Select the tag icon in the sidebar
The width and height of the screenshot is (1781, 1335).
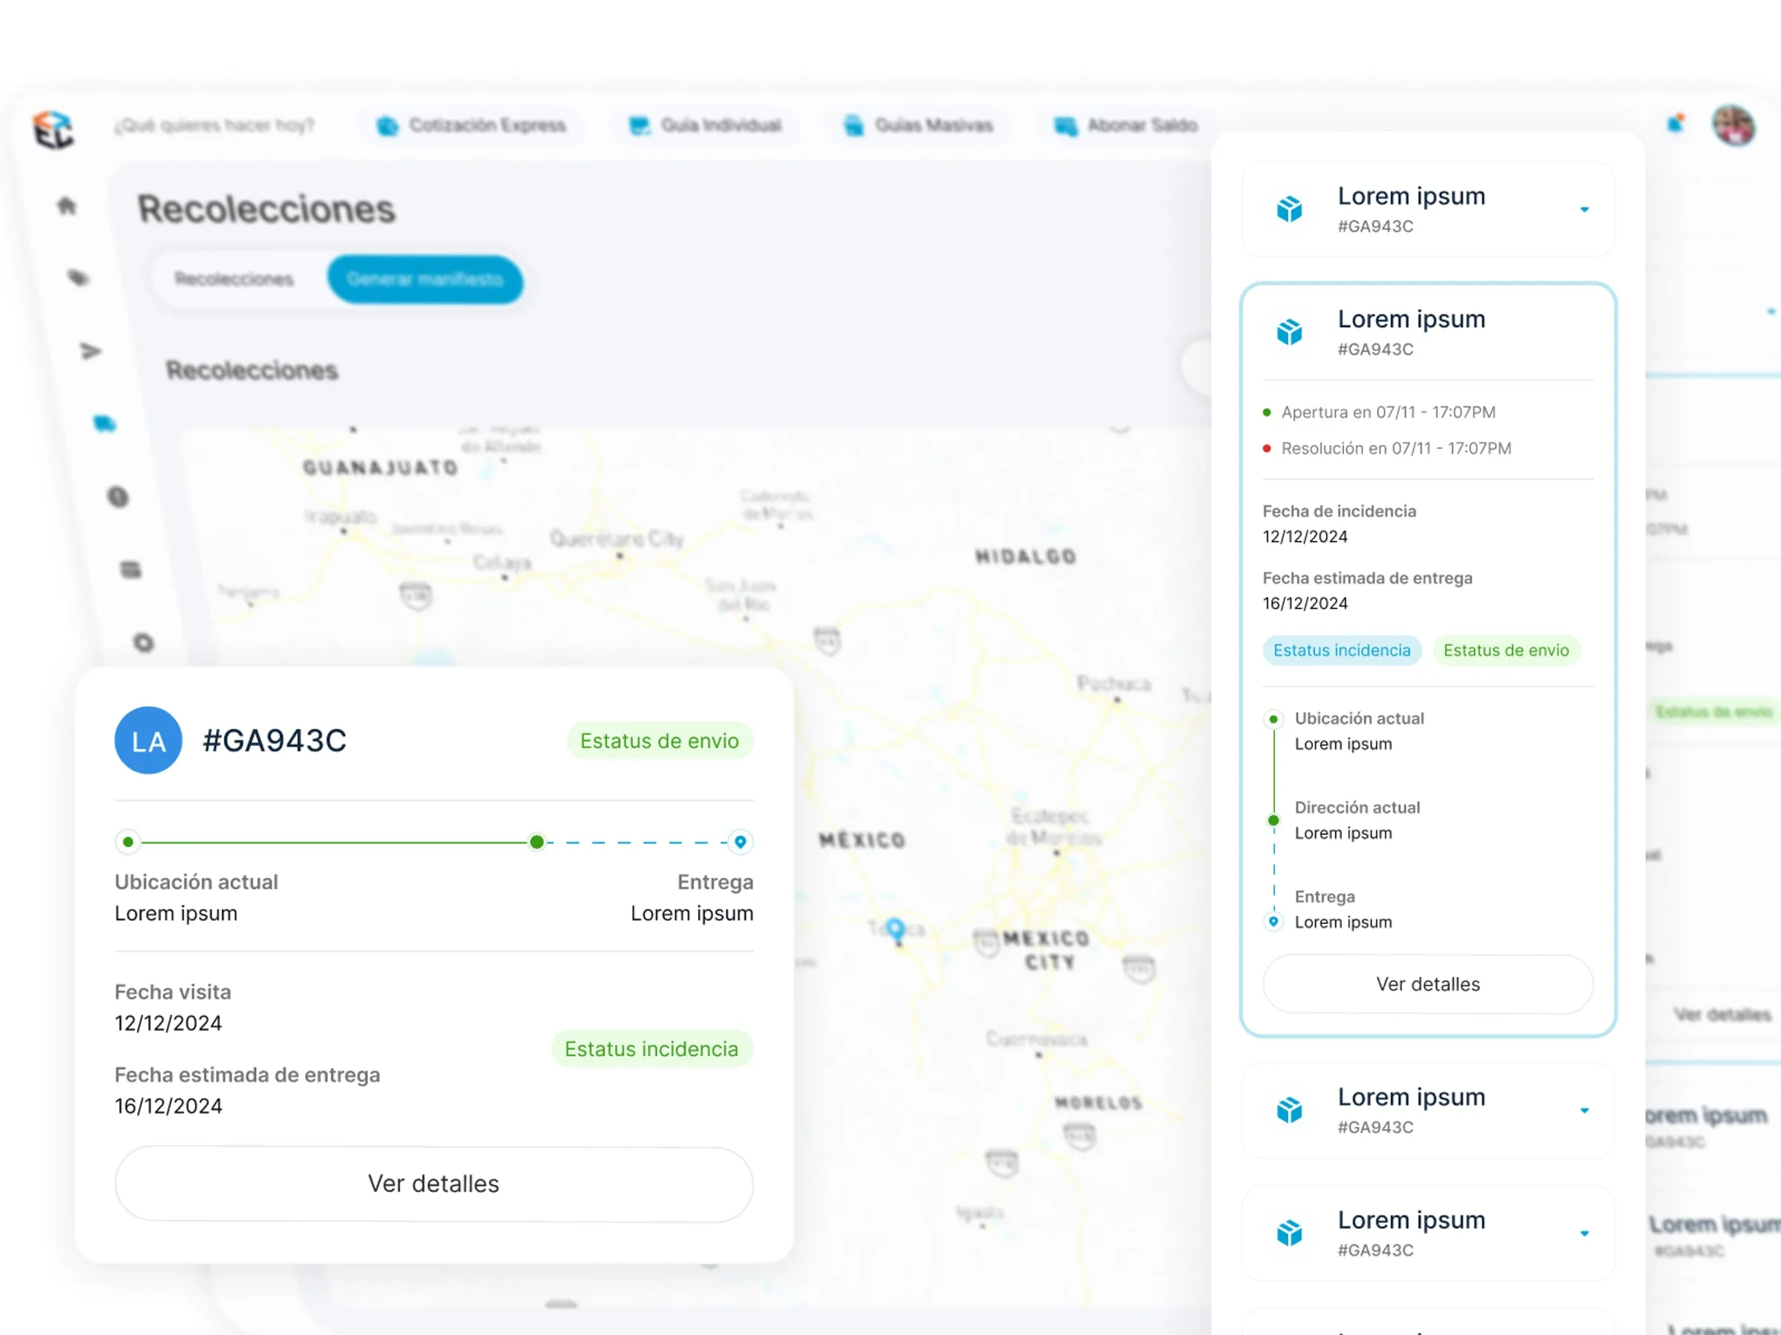tap(78, 278)
